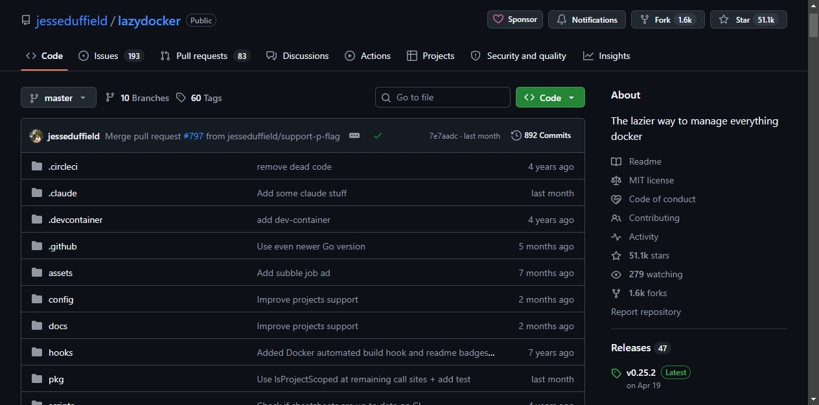Screen dimensions: 819x405
Task: Open the docs folder
Action: click(x=58, y=326)
